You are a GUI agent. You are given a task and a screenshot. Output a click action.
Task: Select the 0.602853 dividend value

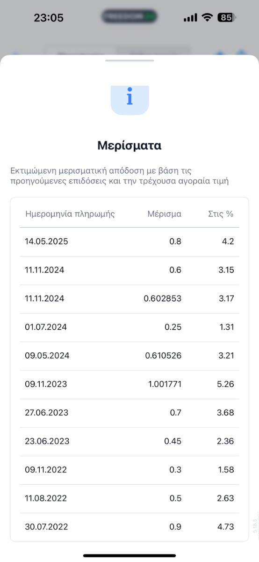pos(163,298)
